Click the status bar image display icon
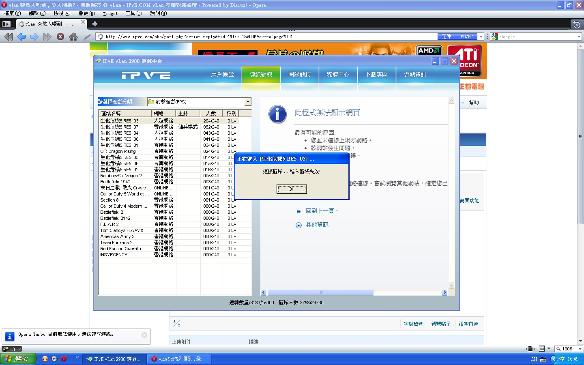This screenshot has height=365, width=584. pyautogui.click(x=541, y=349)
